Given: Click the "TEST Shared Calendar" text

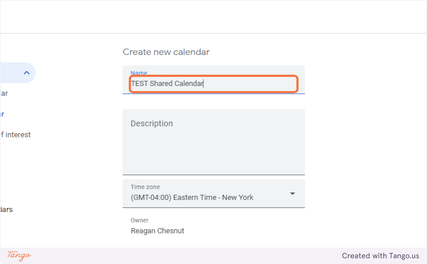Looking at the screenshot, I should point(167,84).
